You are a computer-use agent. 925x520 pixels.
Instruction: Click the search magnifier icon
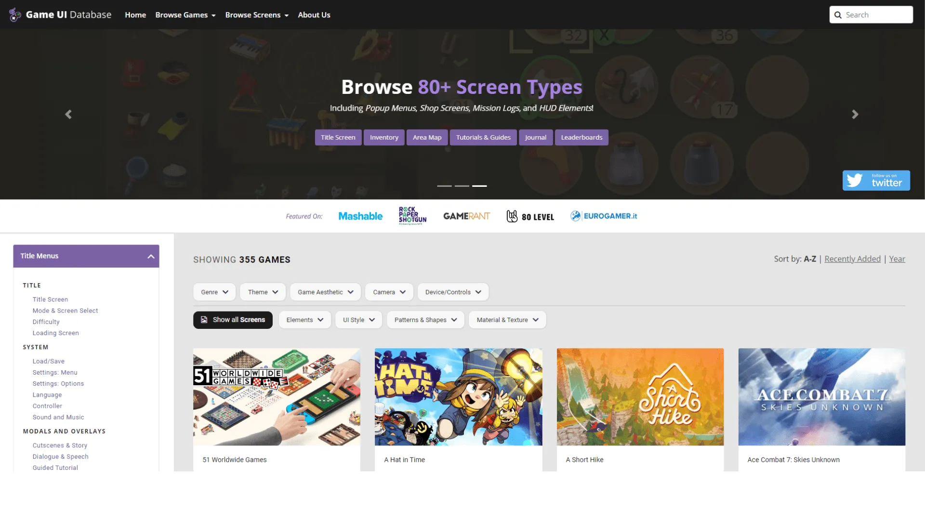click(x=838, y=15)
